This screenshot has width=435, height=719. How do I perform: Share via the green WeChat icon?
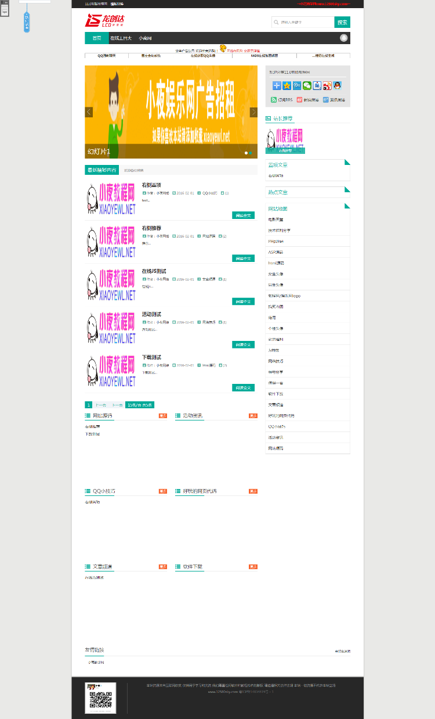click(307, 85)
